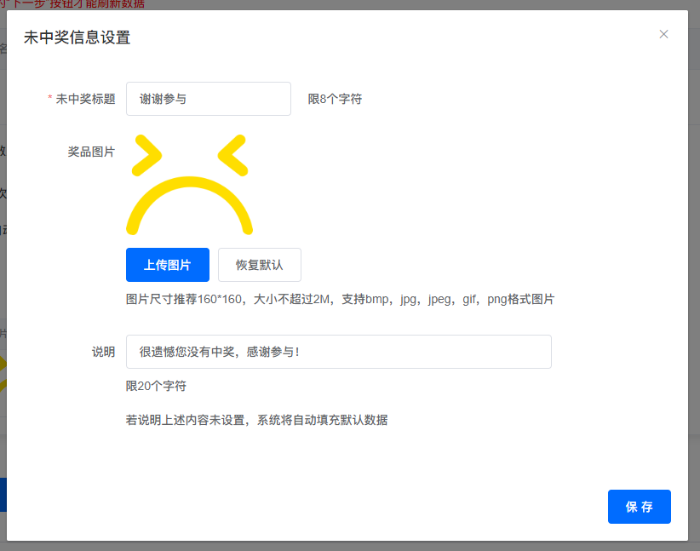
Task: Click the 未中奖标题 field label
Action: [x=85, y=99]
